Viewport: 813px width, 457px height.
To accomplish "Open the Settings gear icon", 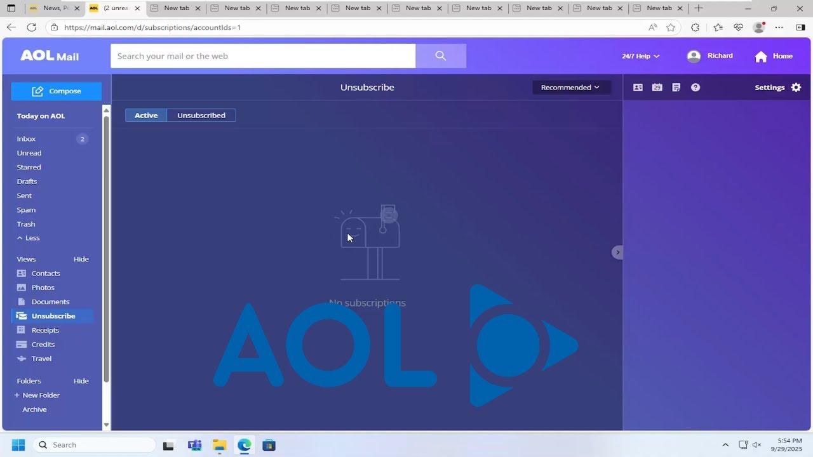I will point(796,88).
